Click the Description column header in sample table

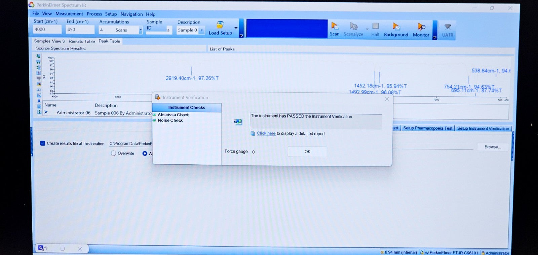click(106, 105)
